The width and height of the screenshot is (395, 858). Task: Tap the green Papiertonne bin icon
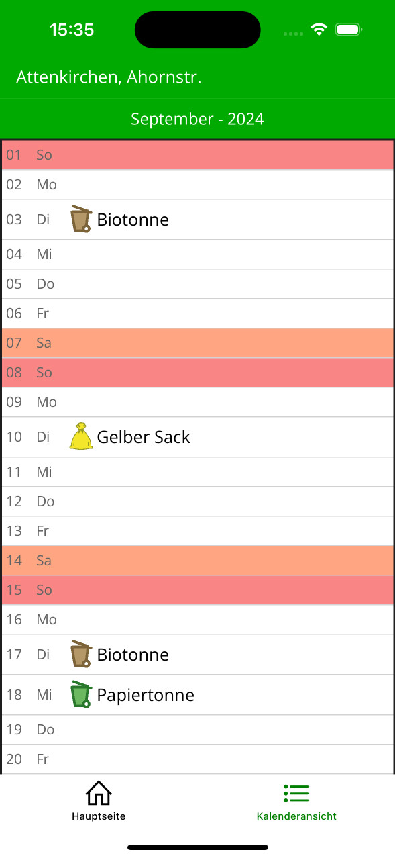click(x=80, y=694)
